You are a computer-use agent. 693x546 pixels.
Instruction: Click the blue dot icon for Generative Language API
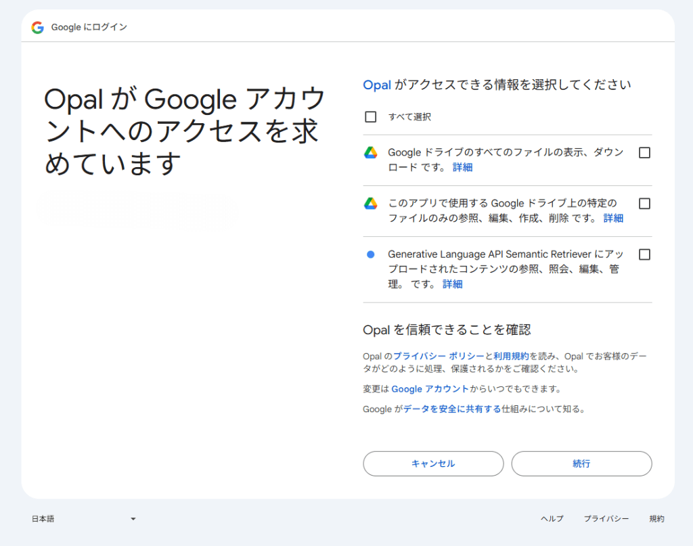371,254
